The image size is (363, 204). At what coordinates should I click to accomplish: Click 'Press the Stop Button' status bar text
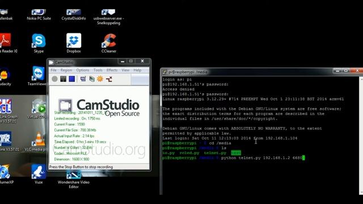click(81, 167)
